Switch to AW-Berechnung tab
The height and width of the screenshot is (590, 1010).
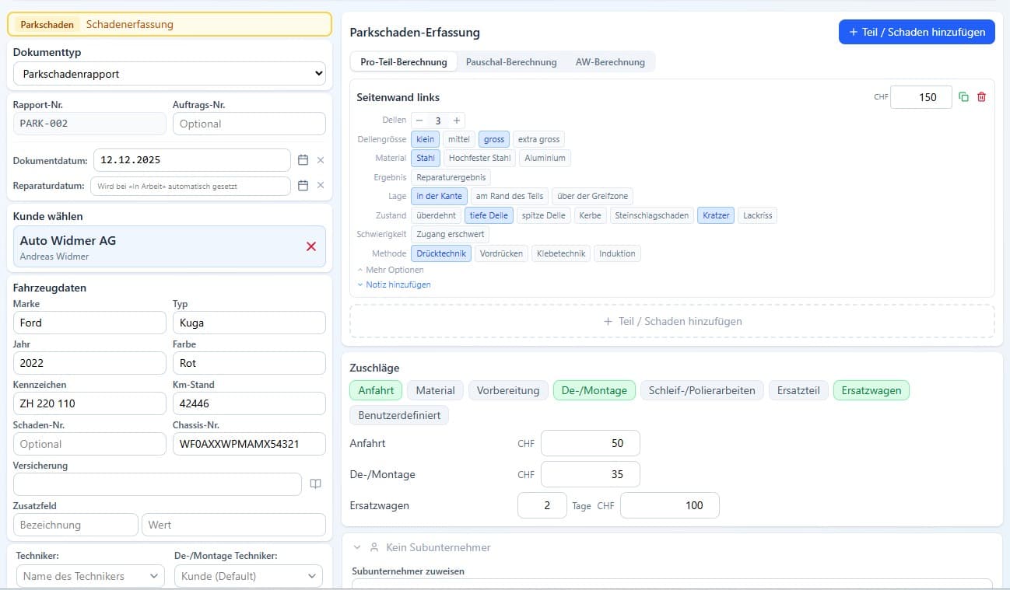[610, 62]
